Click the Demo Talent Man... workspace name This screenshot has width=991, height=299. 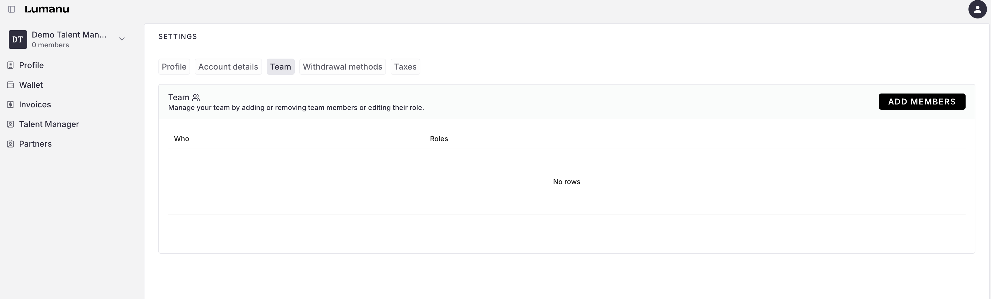point(69,35)
